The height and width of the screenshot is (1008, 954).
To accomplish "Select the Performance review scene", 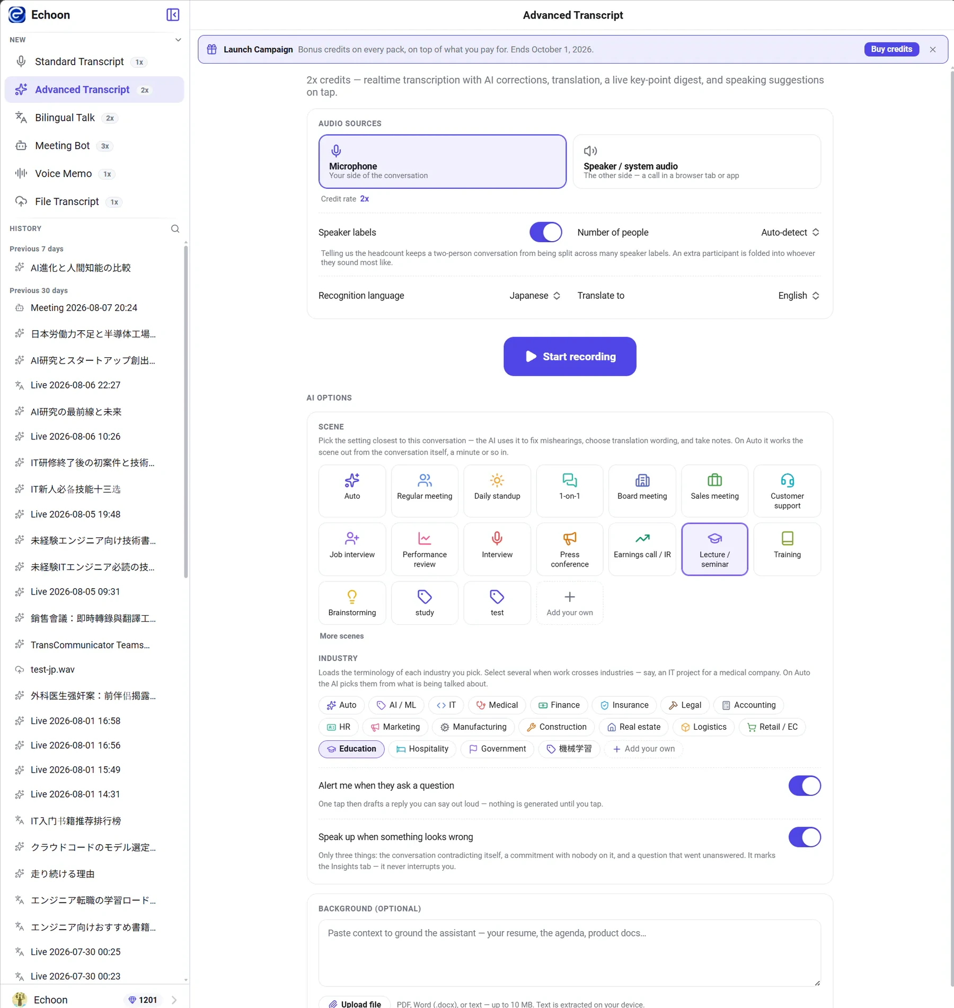I will point(425,549).
